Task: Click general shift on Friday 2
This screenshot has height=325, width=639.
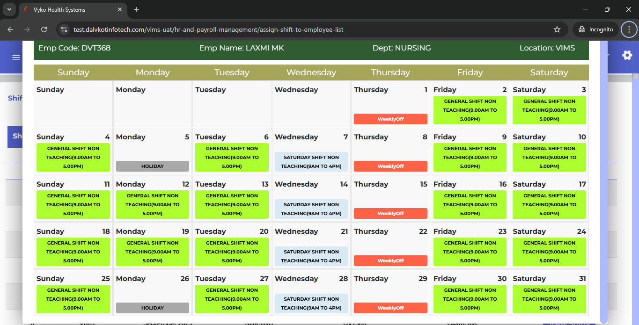Action: pos(470,110)
